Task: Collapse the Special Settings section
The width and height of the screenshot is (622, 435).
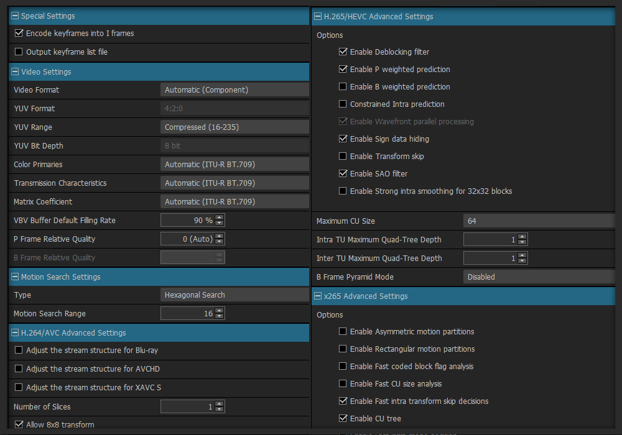Action: 15,16
